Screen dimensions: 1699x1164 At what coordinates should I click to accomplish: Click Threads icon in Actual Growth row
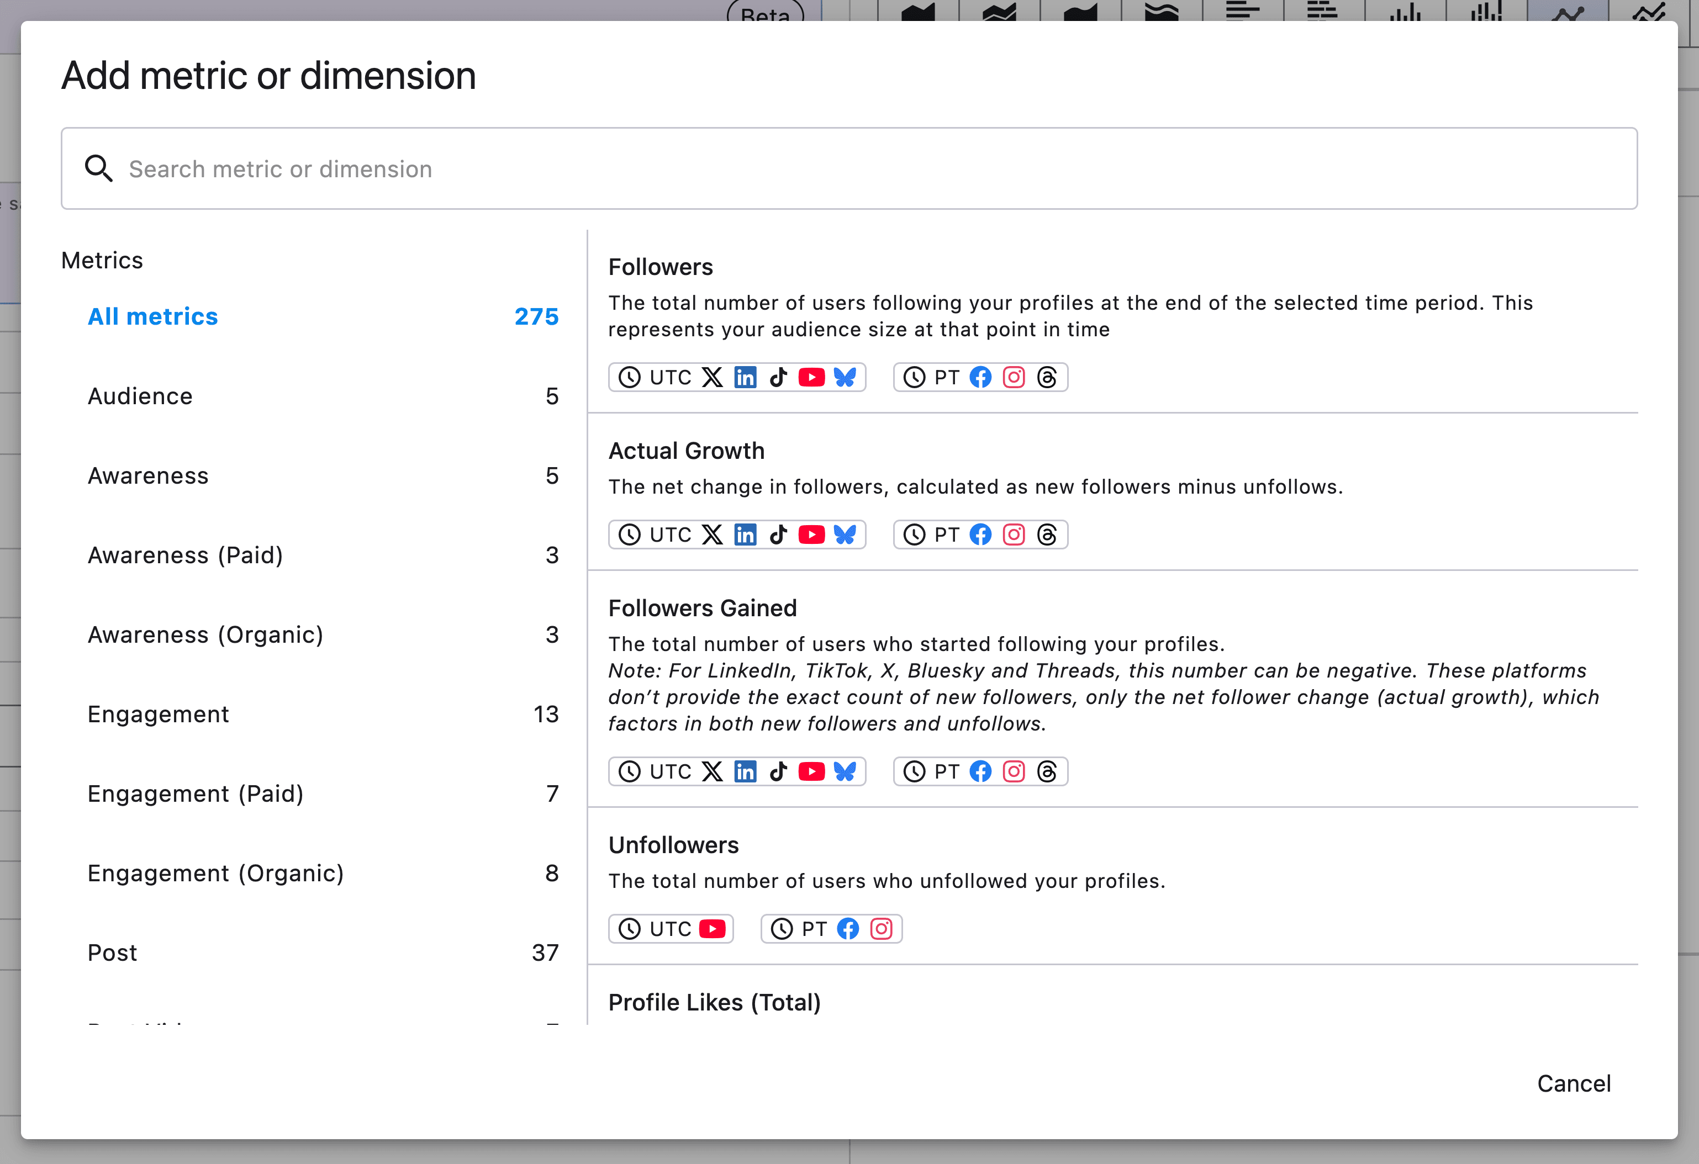click(1047, 535)
